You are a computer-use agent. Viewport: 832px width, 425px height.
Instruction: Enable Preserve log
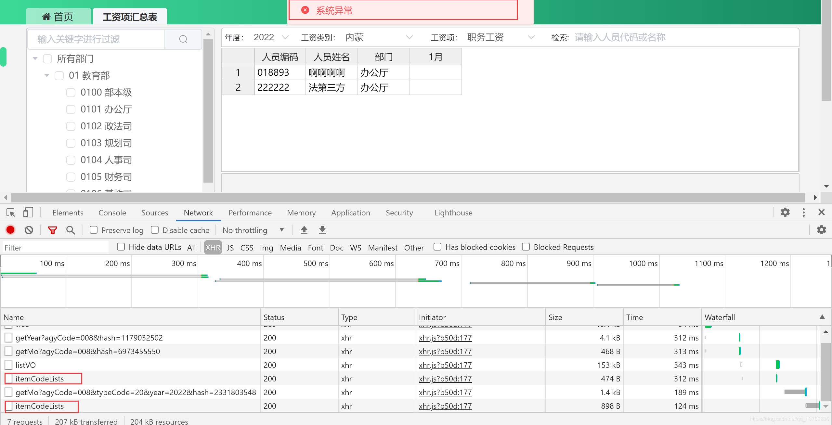(93, 230)
